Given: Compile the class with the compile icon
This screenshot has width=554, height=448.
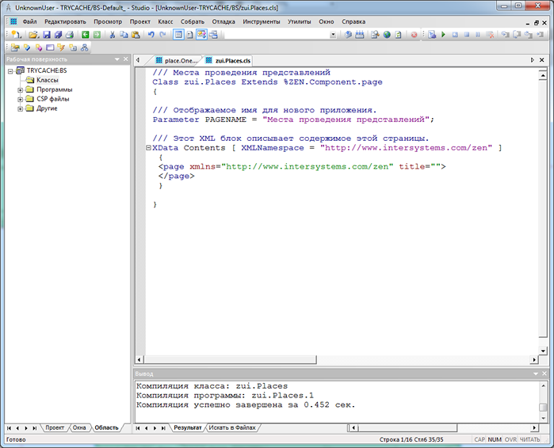Looking at the screenshot, I should 348,35.
